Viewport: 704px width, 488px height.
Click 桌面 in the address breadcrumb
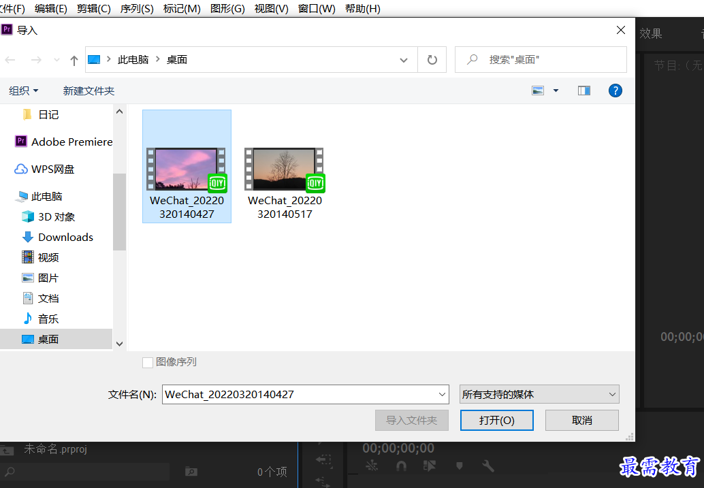pyautogui.click(x=177, y=60)
